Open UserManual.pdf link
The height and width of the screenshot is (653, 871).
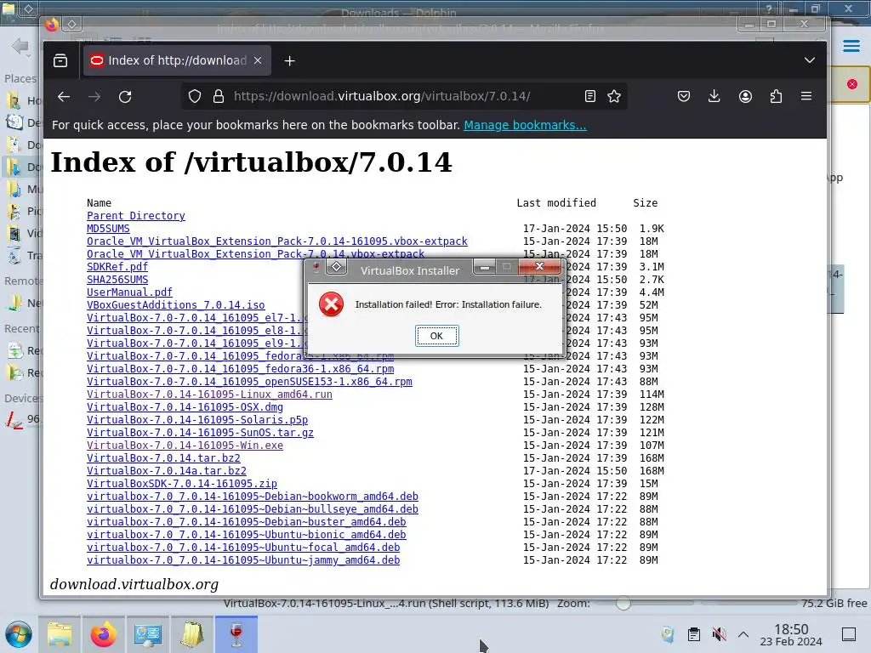[x=129, y=292]
